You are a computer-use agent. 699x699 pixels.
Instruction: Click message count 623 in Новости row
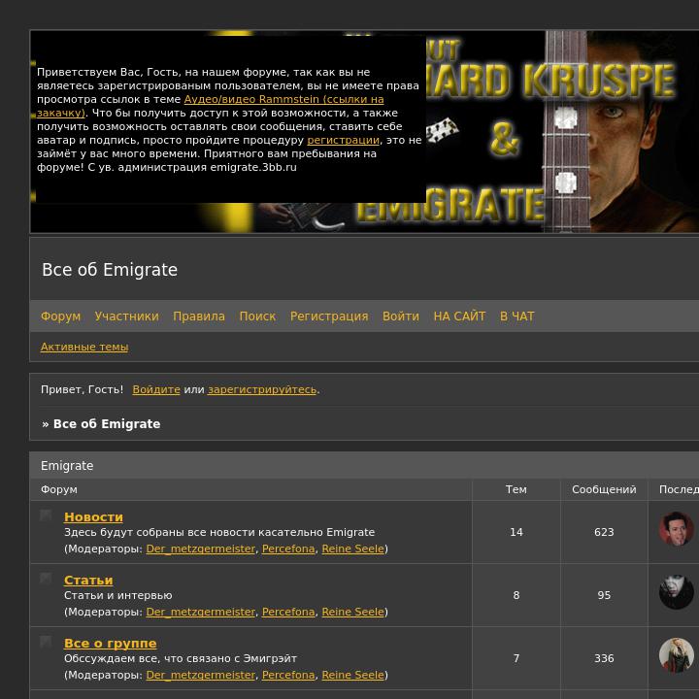point(604,532)
